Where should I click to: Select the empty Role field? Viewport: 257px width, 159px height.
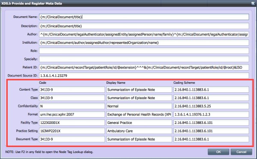144,51
